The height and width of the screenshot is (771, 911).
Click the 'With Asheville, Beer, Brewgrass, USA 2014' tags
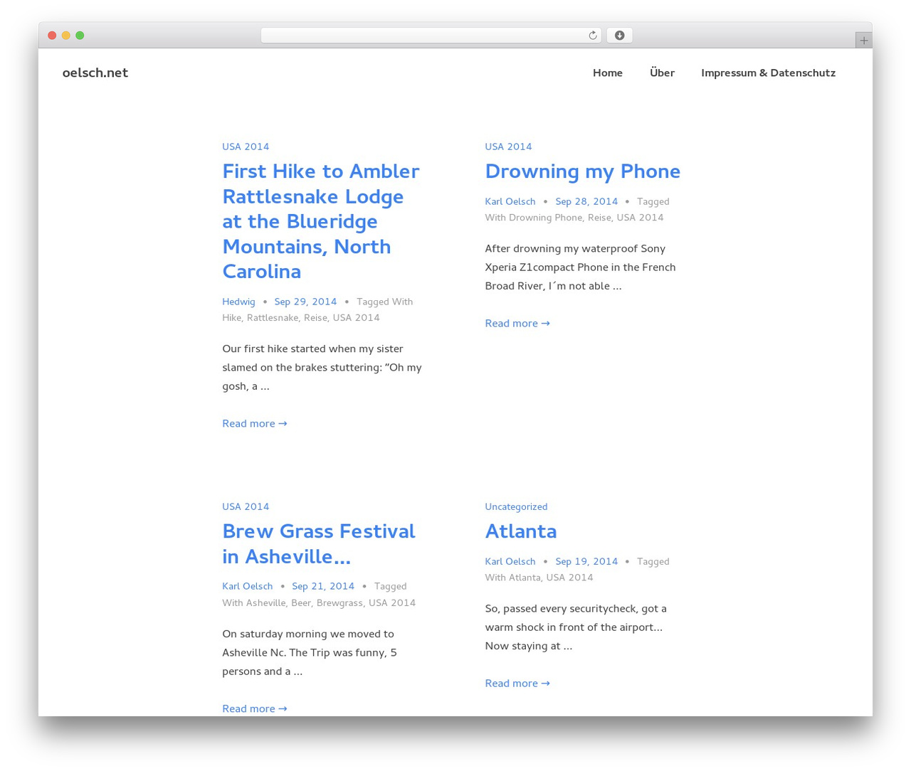[319, 602]
